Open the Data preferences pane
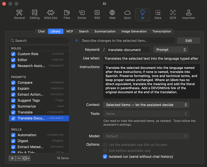 pyautogui.click(x=158, y=14)
